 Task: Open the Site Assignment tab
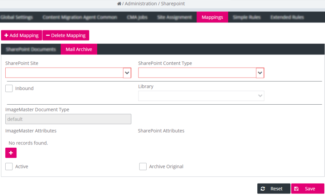174,17
